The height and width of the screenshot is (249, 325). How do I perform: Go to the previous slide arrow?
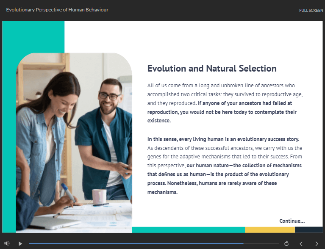[301, 243]
